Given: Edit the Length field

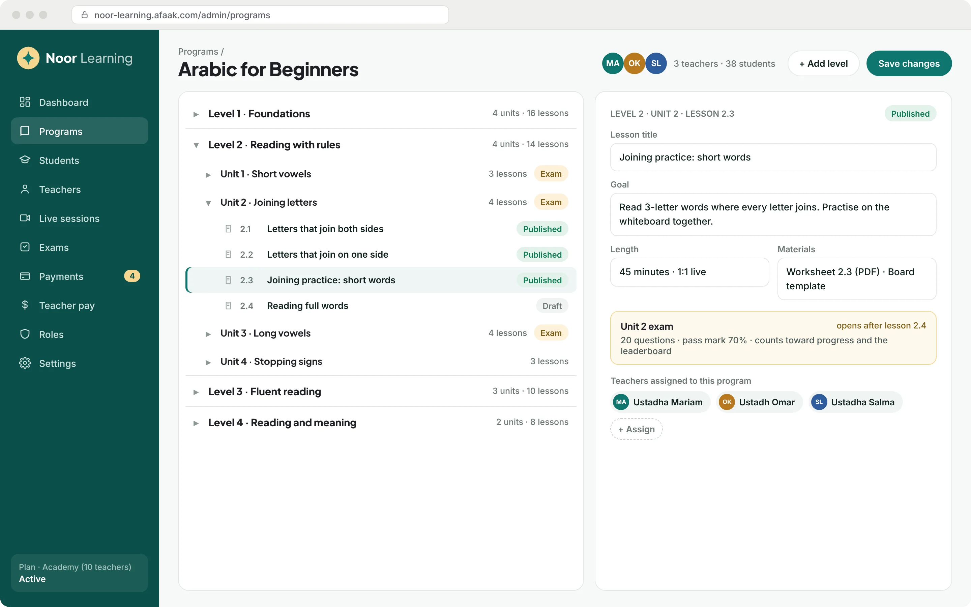Looking at the screenshot, I should point(690,272).
